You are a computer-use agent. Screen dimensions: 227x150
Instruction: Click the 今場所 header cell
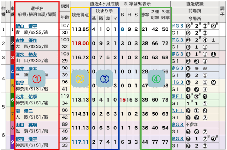tap(195, 18)
